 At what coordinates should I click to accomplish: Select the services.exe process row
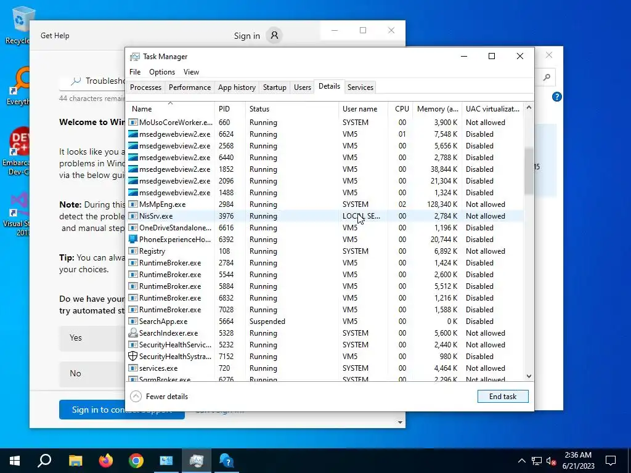325,368
